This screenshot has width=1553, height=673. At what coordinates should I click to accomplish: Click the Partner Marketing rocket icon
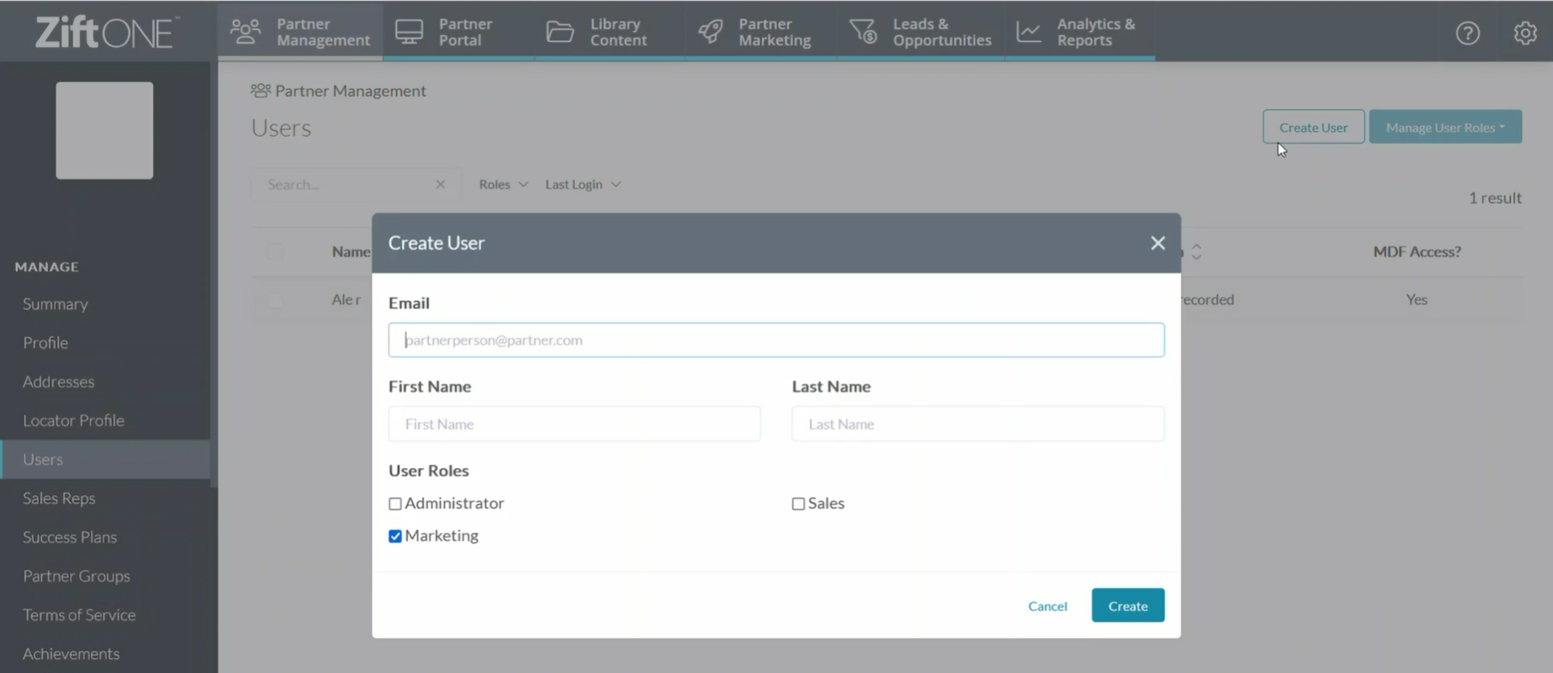[710, 32]
